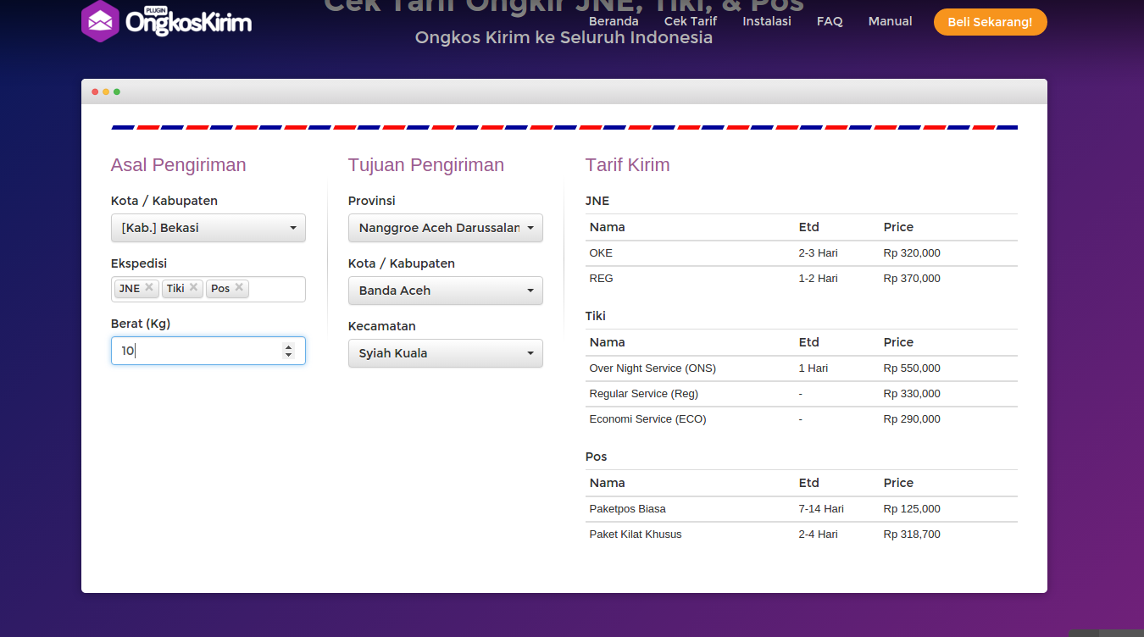The width and height of the screenshot is (1144, 637).
Task: Click the 1 Hari Etd cell
Action: click(814, 368)
